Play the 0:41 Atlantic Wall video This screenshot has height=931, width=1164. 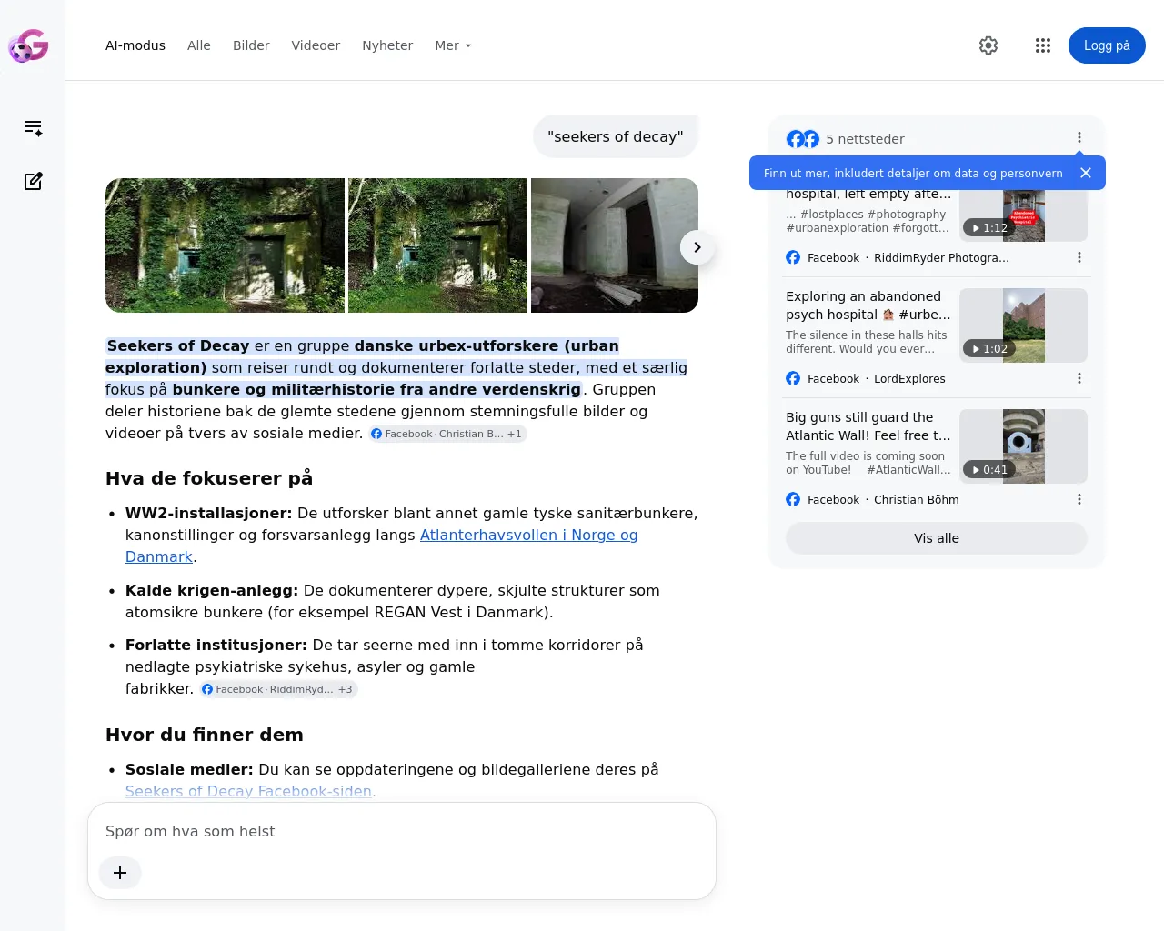(x=1024, y=446)
